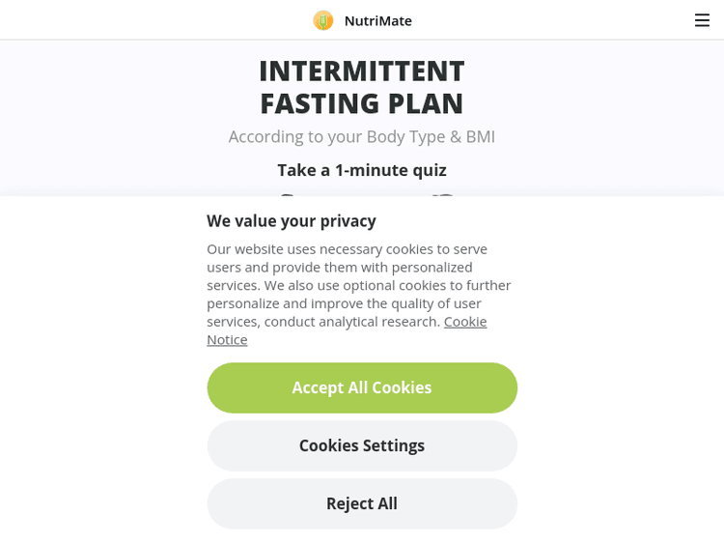Click the NutriMate logo icon
This screenshot has height=544, width=724.
(x=323, y=20)
